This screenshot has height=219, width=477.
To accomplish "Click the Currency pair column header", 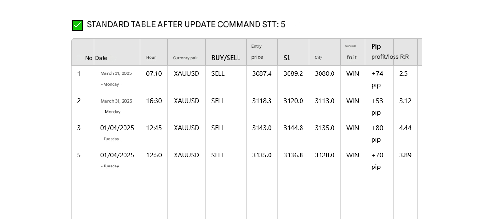I will pos(185,58).
